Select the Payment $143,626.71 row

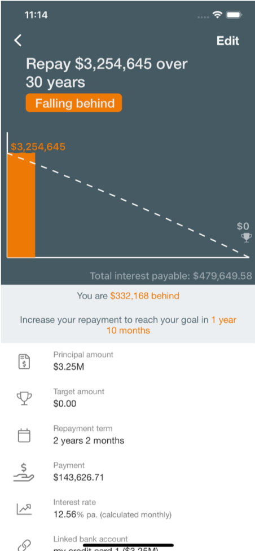coord(128,472)
